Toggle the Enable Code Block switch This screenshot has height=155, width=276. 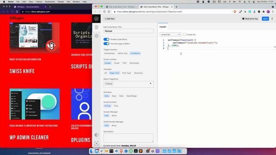[107, 39]
